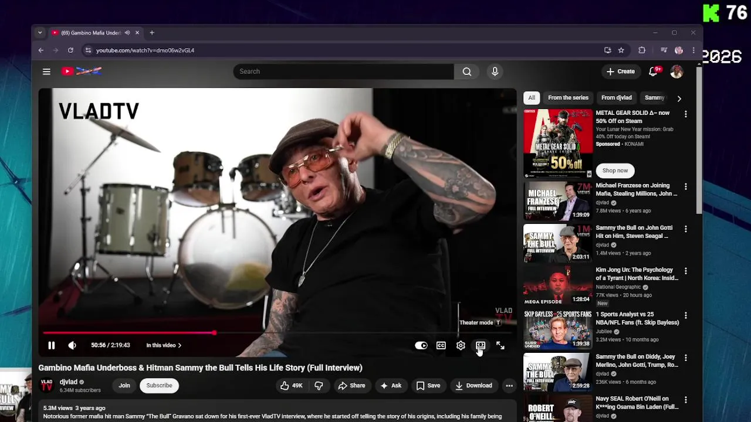Open the Michael Franzese interview thumbnail
Screen dimensions: 751x422
pyautogui.click(x=558, y=200)
